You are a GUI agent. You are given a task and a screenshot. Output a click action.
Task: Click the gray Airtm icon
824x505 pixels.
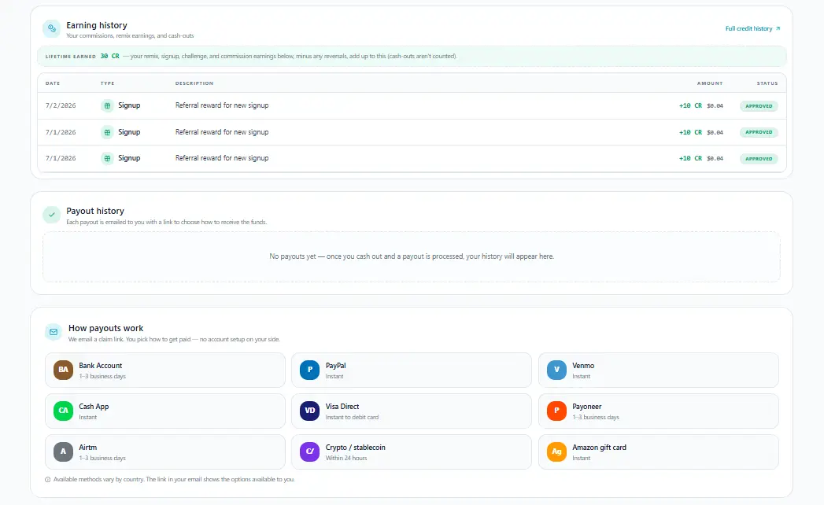coord(63,452)
